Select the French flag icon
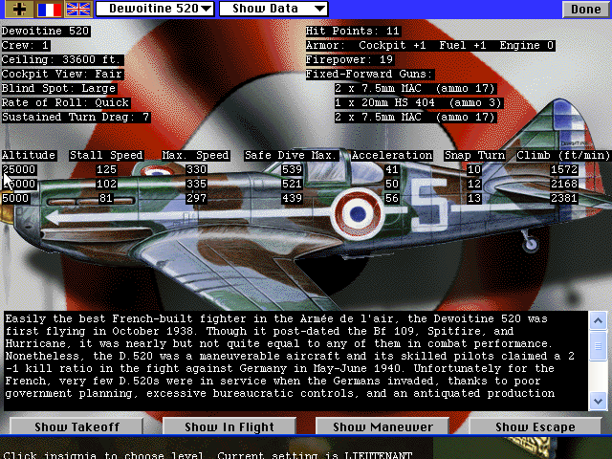This screenshot has height=459, width=612. [49, 9]
